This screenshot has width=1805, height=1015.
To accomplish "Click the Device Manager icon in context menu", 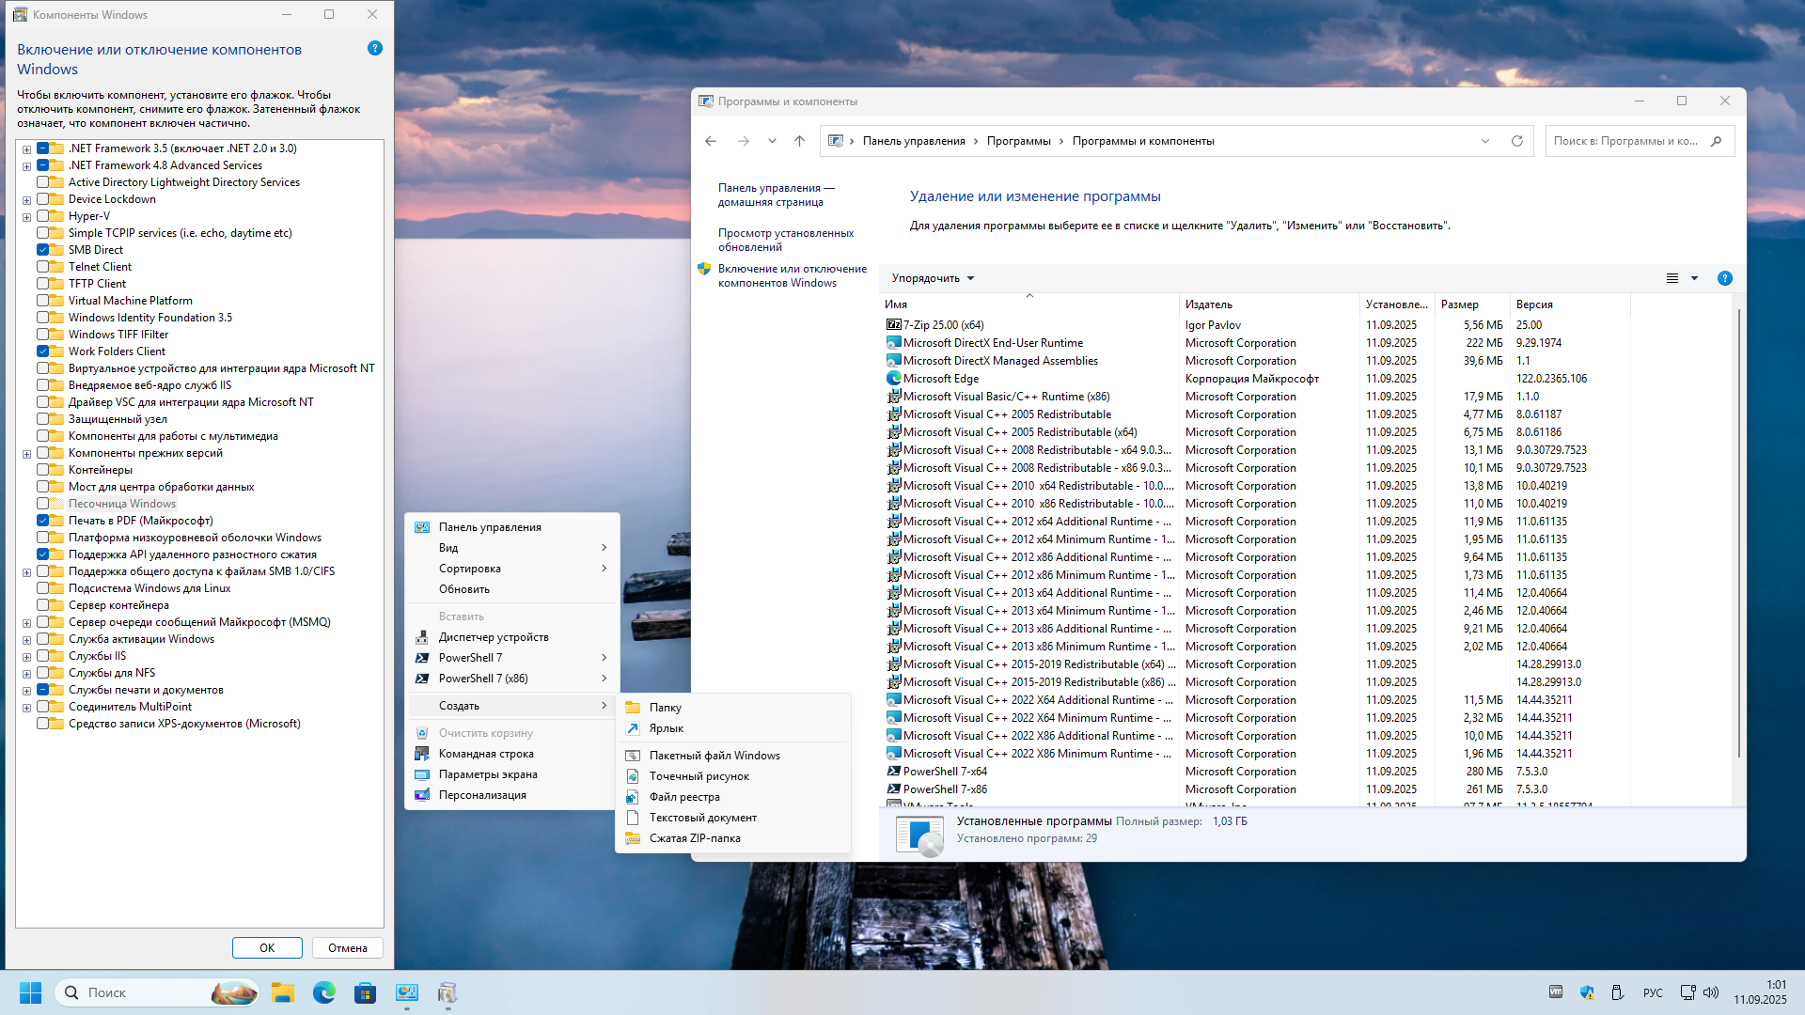I will tap(422, 637).
